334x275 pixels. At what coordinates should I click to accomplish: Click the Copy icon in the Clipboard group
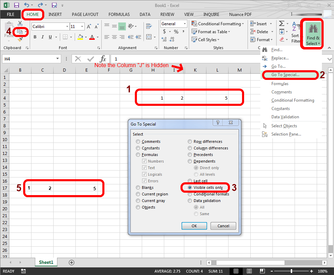[x=20, y=31]
